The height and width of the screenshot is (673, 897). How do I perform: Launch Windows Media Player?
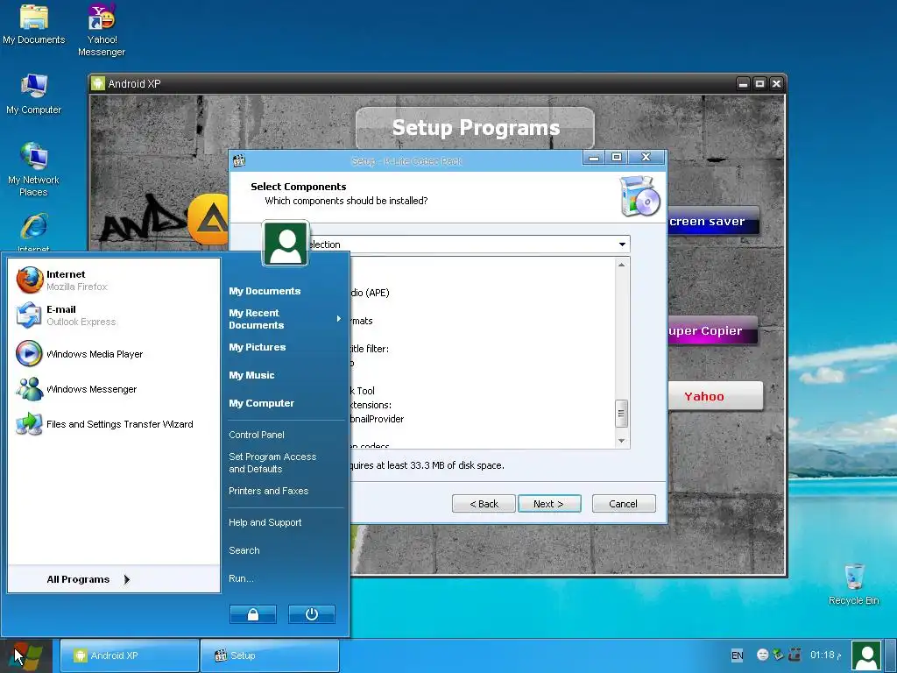pos(79,354)
